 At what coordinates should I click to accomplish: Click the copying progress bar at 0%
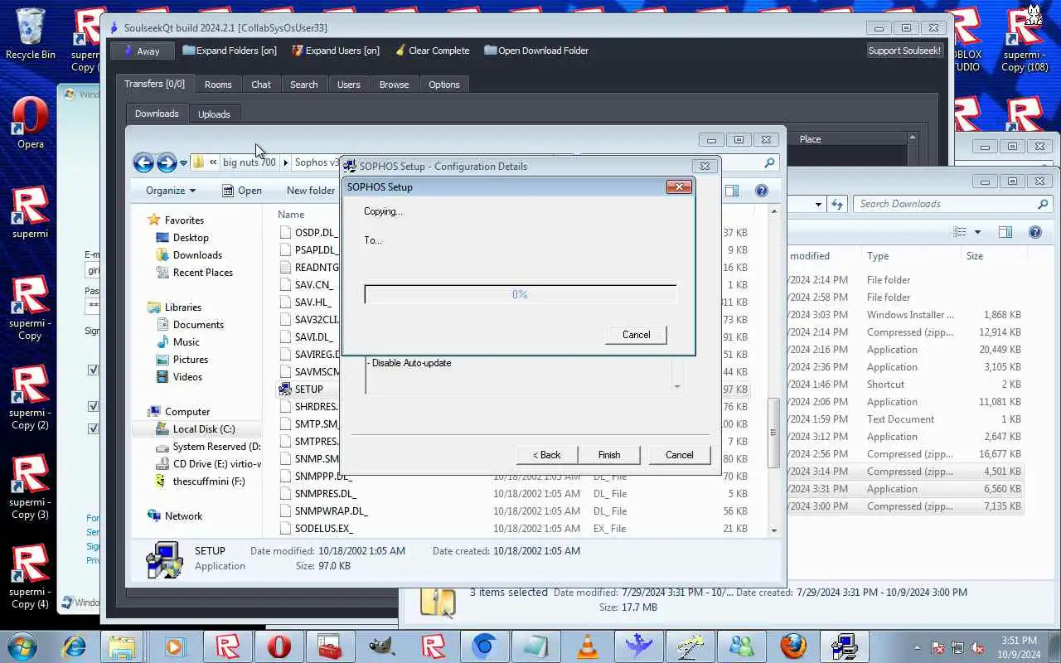(x=521, y=294)
